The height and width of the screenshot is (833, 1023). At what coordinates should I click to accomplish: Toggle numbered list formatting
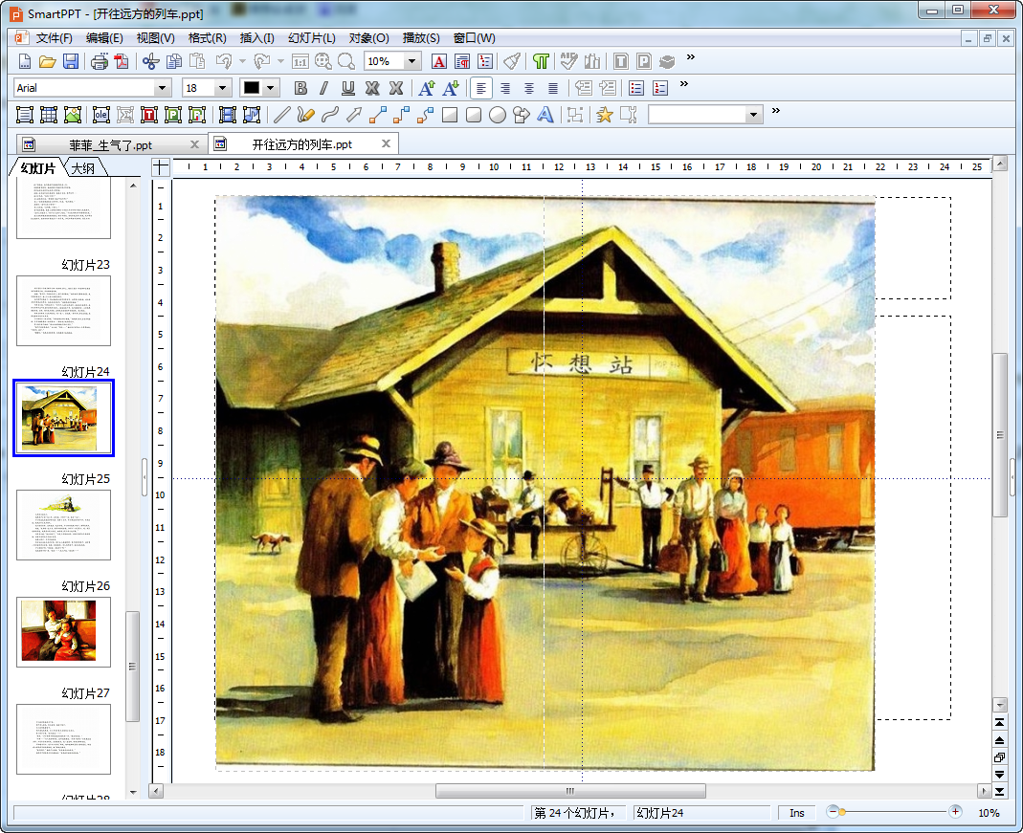click(x=660, y=88)
